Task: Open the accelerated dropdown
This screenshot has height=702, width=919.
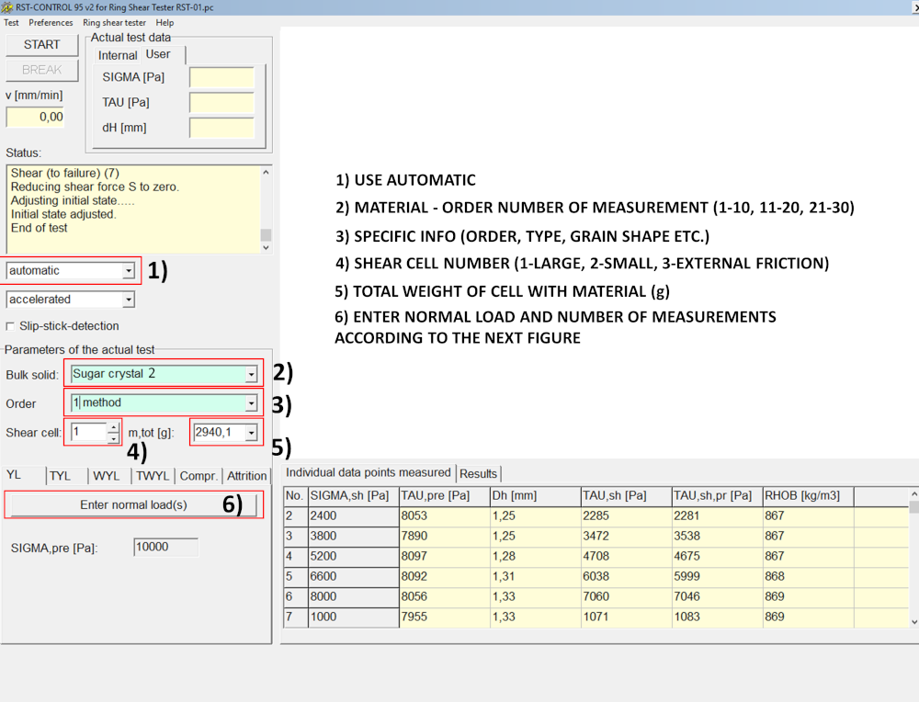Action: [129, 300]
